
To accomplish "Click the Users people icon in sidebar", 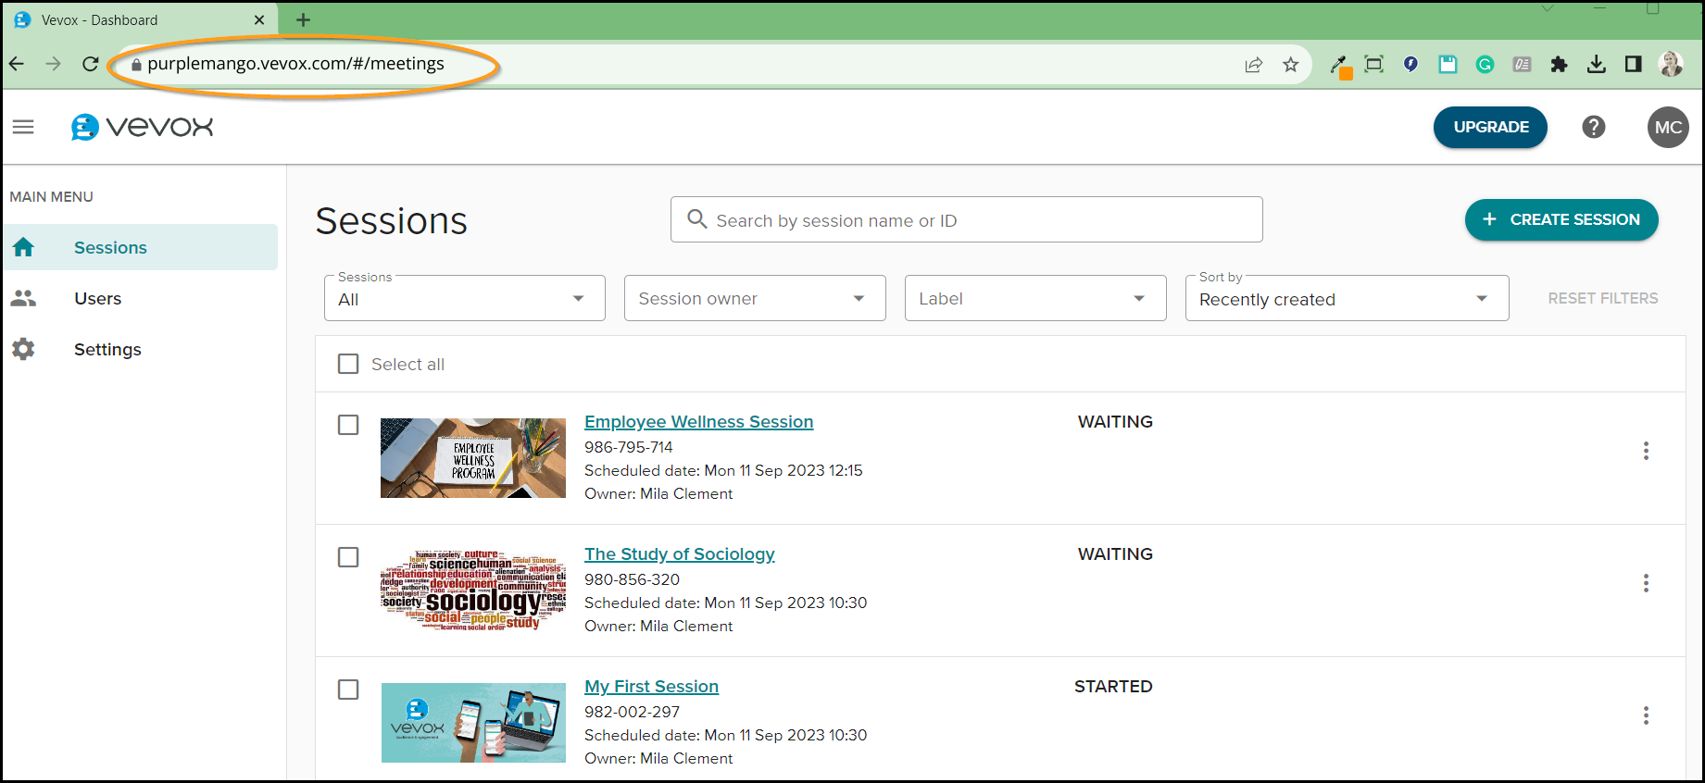I will click(x=23, y=298).
